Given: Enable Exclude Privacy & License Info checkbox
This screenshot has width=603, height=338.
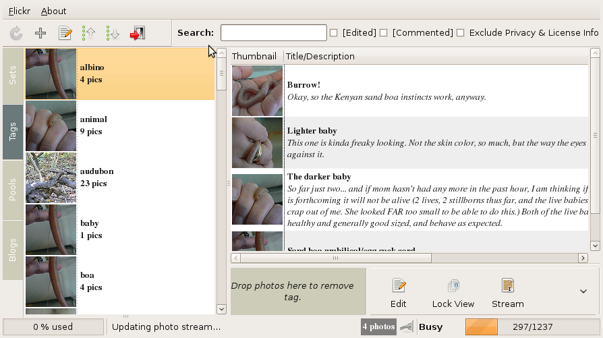Looking at the screenshot, I should point(460,32).
